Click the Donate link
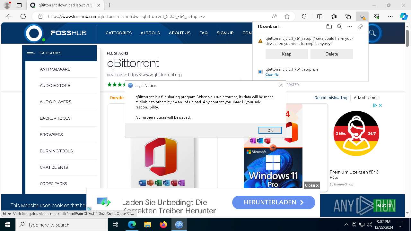Image resolution: width=411 pixels, height=231 pixels. [x=117, y=98]
